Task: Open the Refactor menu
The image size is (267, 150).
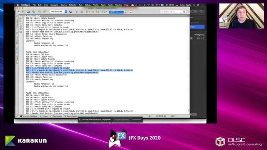Action: coord(73,5)
